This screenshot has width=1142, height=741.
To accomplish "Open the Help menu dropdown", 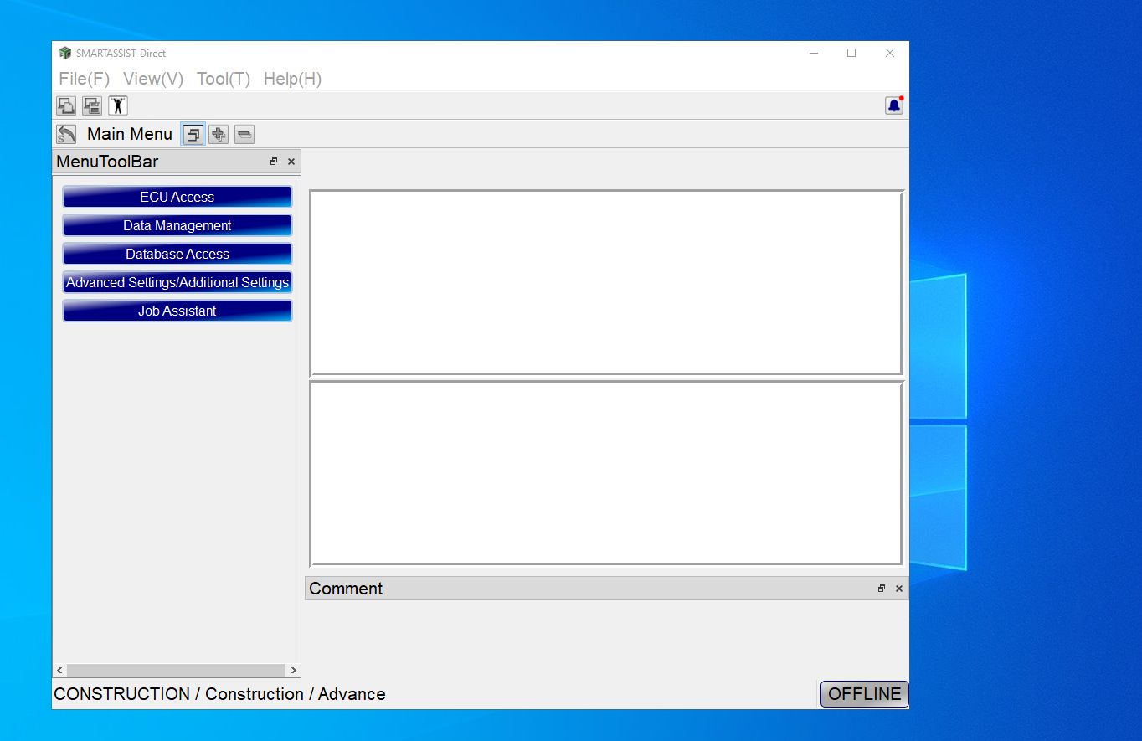I will [x=291, y=79].
